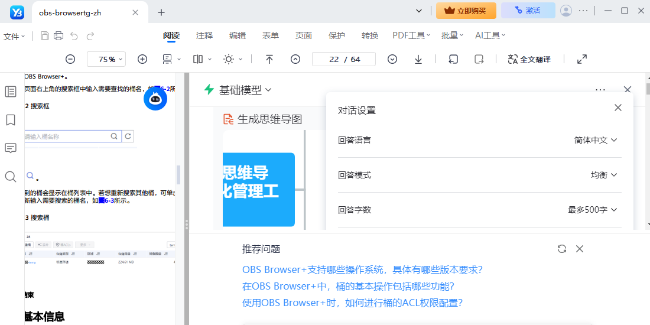650x325 pixels.
Task: Zoom out with the minus icon
Action: [70, 59]
